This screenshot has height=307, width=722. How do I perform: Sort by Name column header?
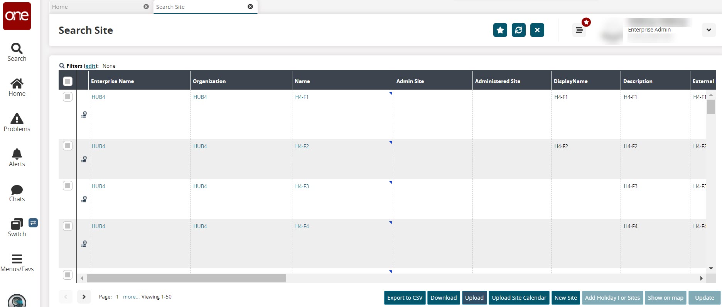coord(343,81)
